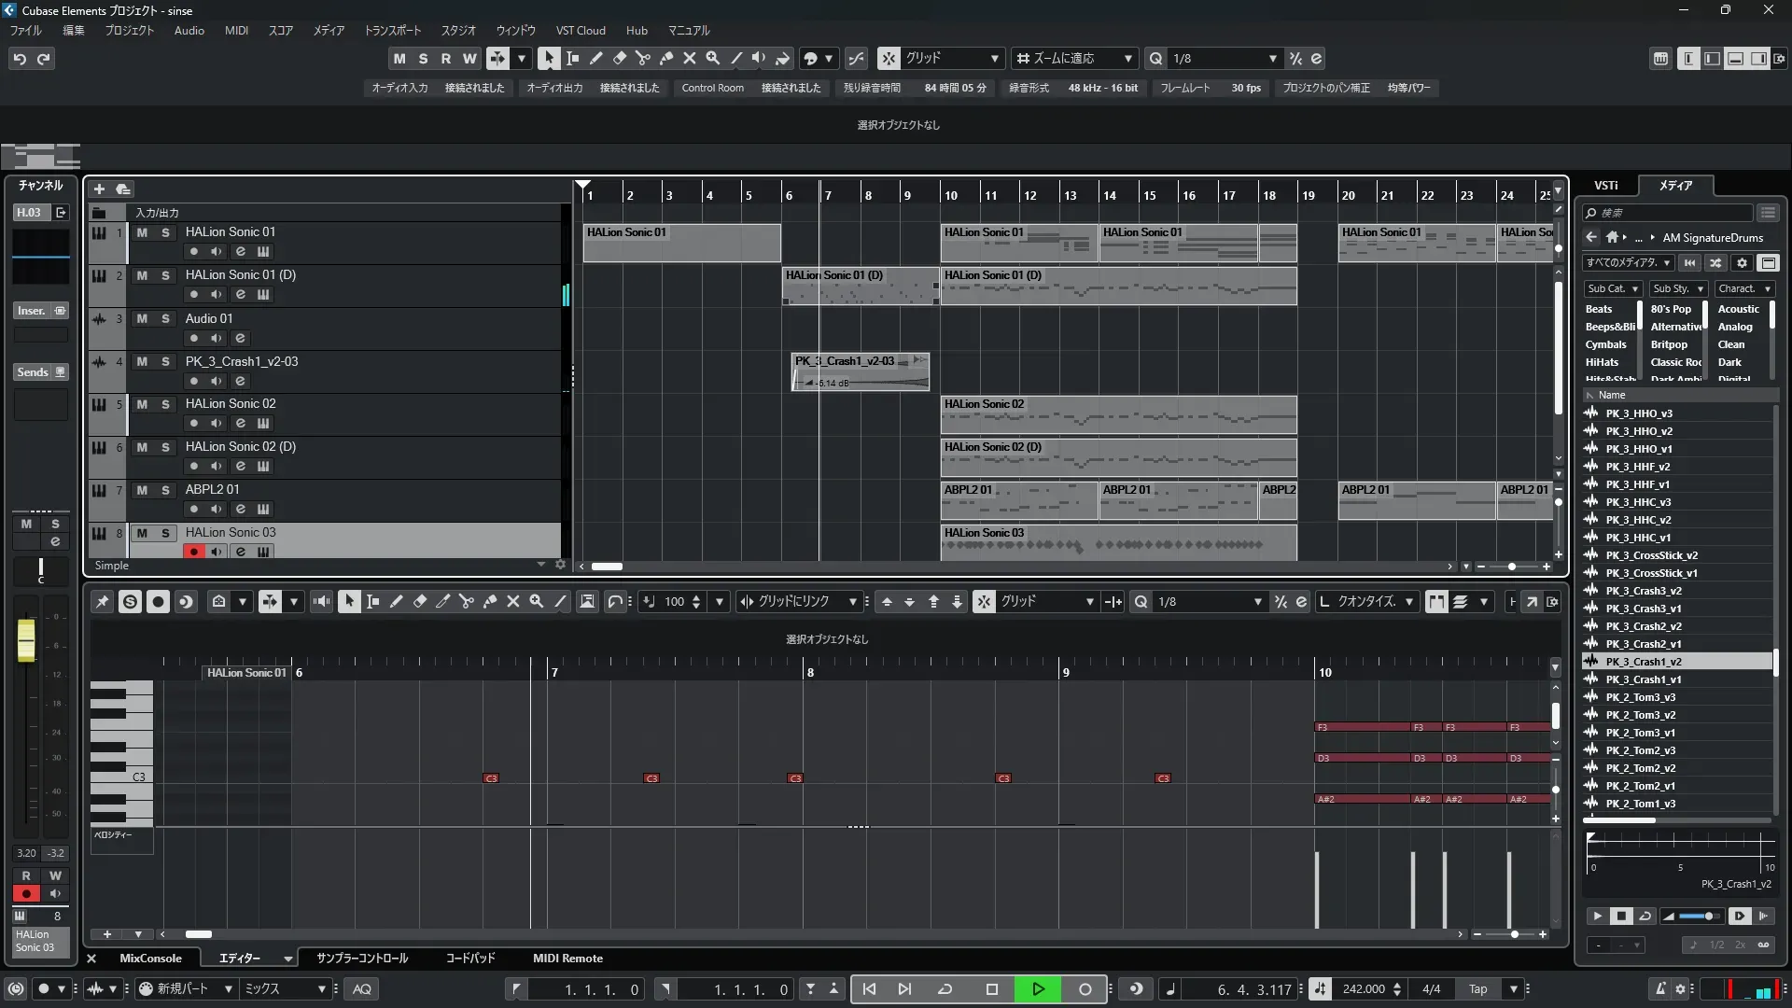Image resolution: width=1792 pixels, height=1008 pixels.
Task: Select the Draw pencil tool in key editor
Action: pyautogui.click(x=396, y=602)
